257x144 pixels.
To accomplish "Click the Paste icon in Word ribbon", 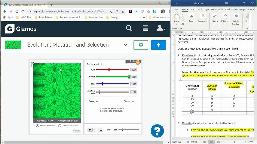I will coord(176,18).
